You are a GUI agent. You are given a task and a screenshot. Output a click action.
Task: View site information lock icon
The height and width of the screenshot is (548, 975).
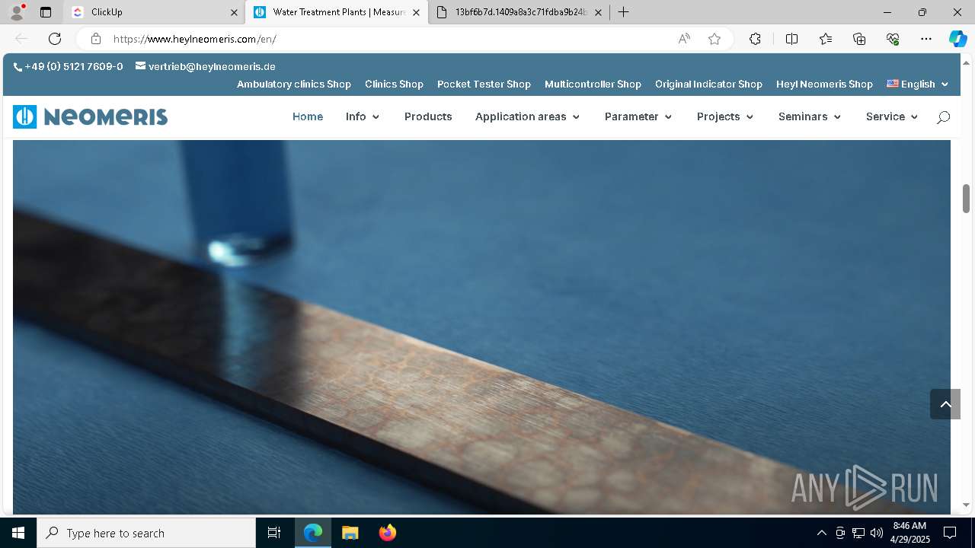click(x=95, y=39)
